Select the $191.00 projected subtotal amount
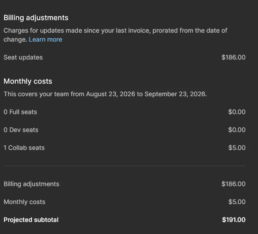The image size is (258, 234). tap(234, 220)
